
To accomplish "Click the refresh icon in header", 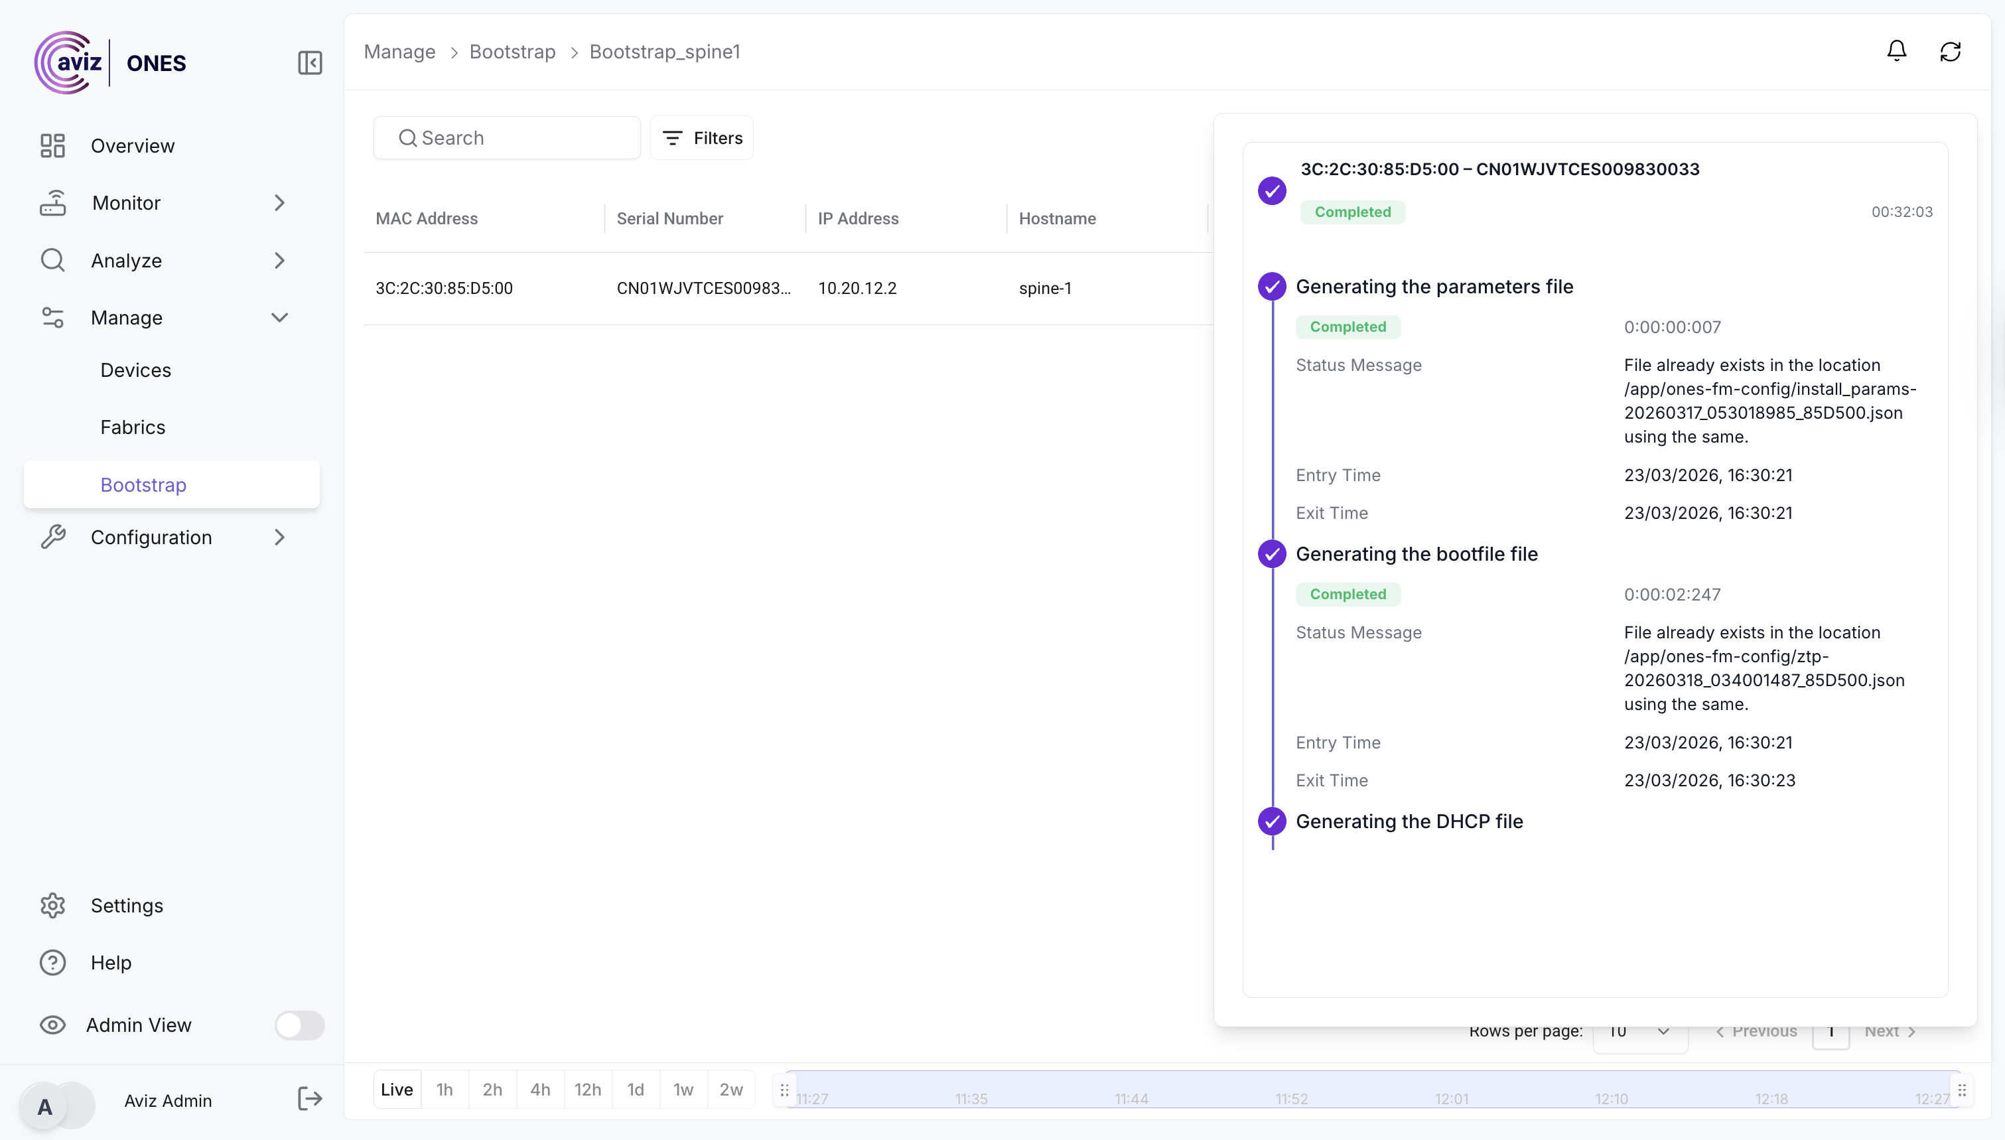I will click(x=1949, y=52).
